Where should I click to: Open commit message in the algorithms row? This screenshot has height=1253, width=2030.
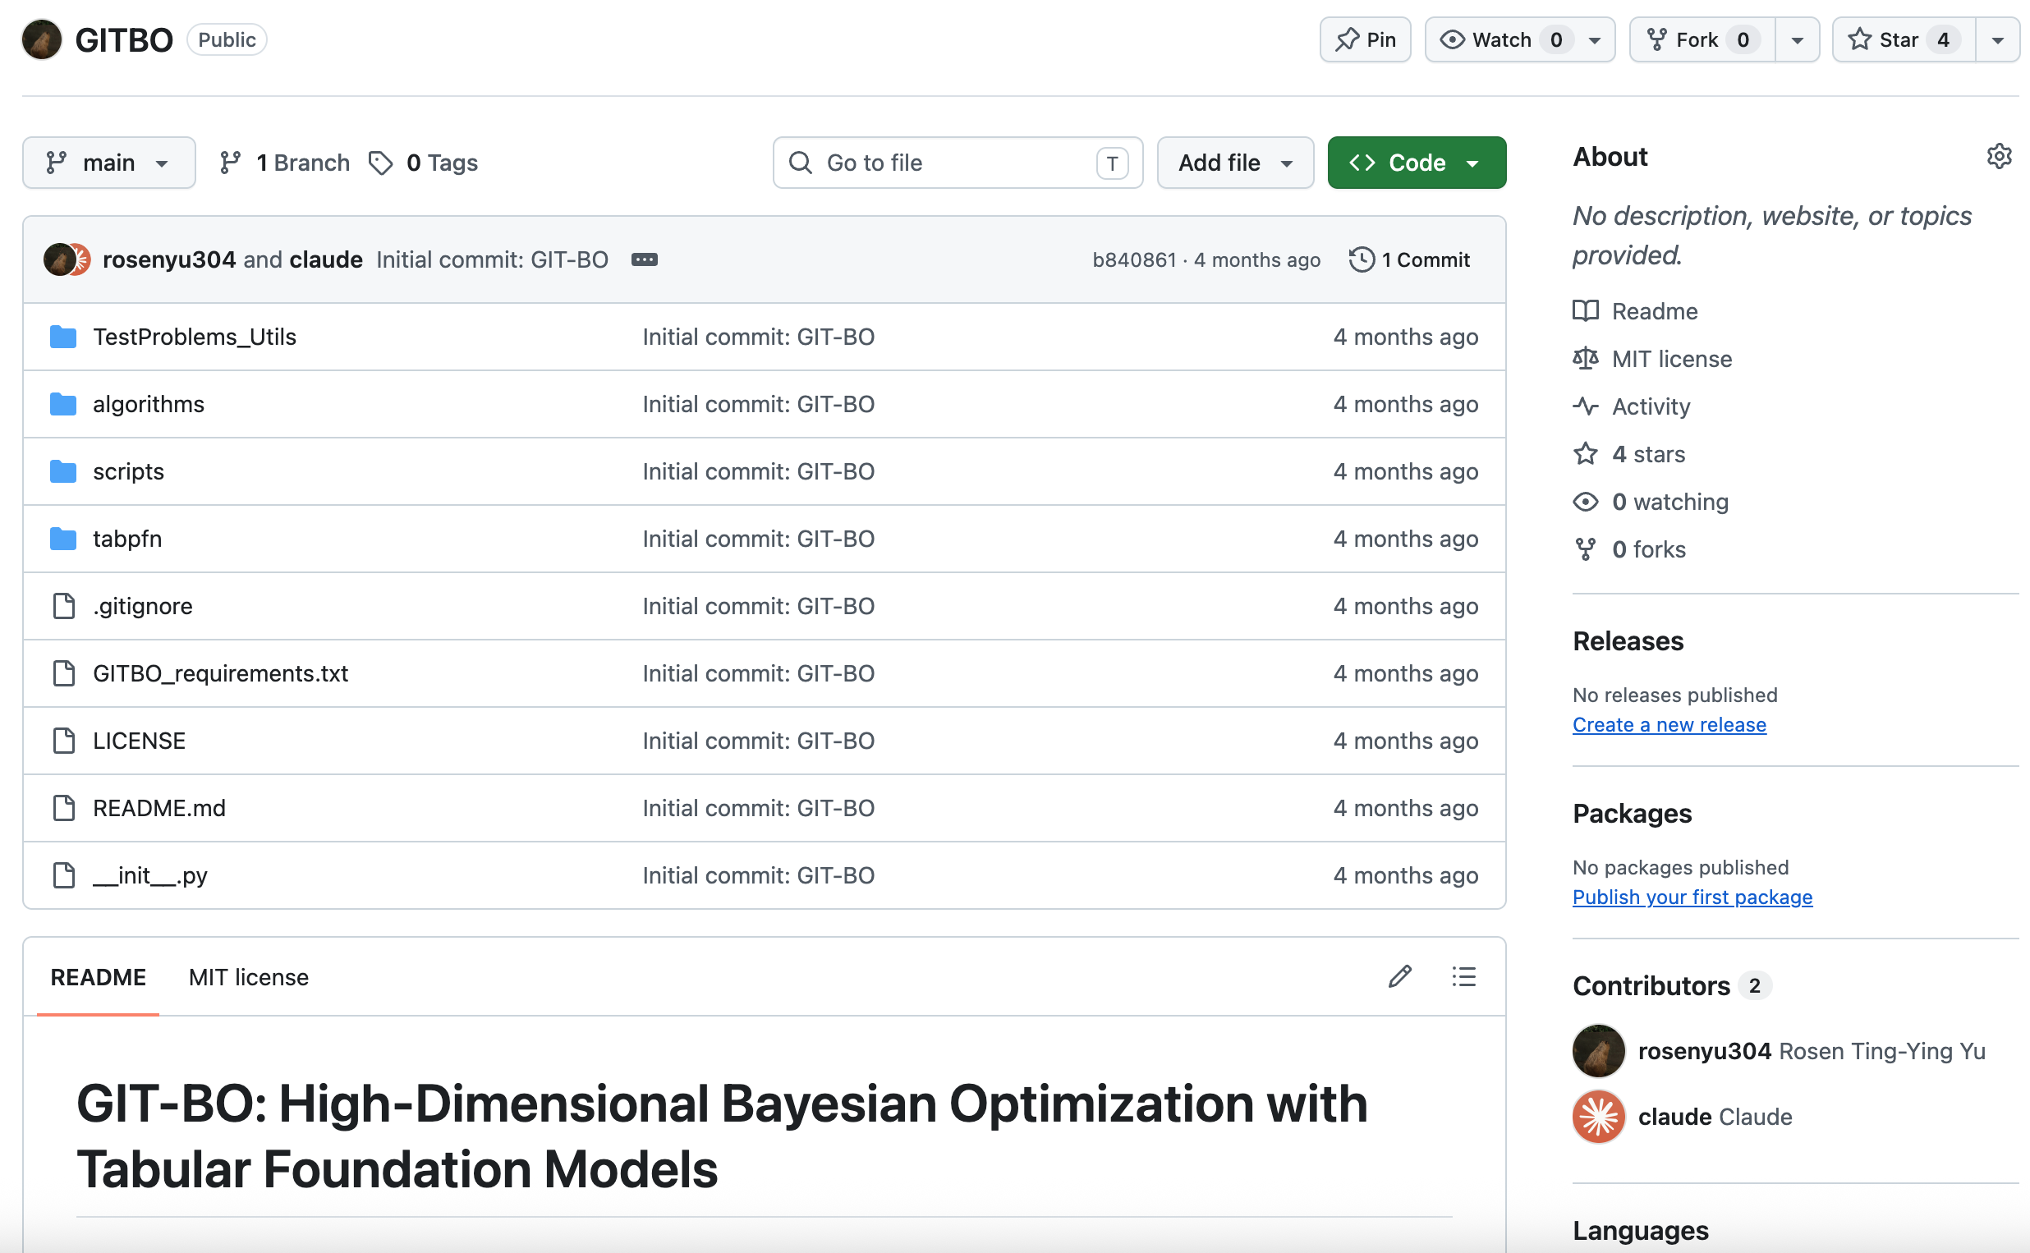[x=758, y=404]
